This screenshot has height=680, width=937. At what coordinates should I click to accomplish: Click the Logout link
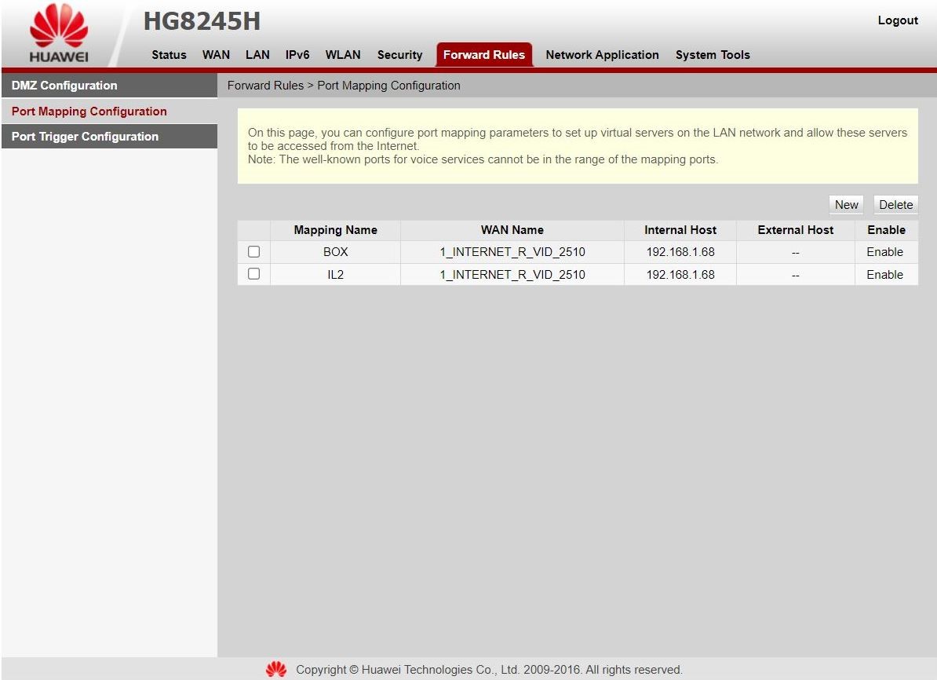898,20
